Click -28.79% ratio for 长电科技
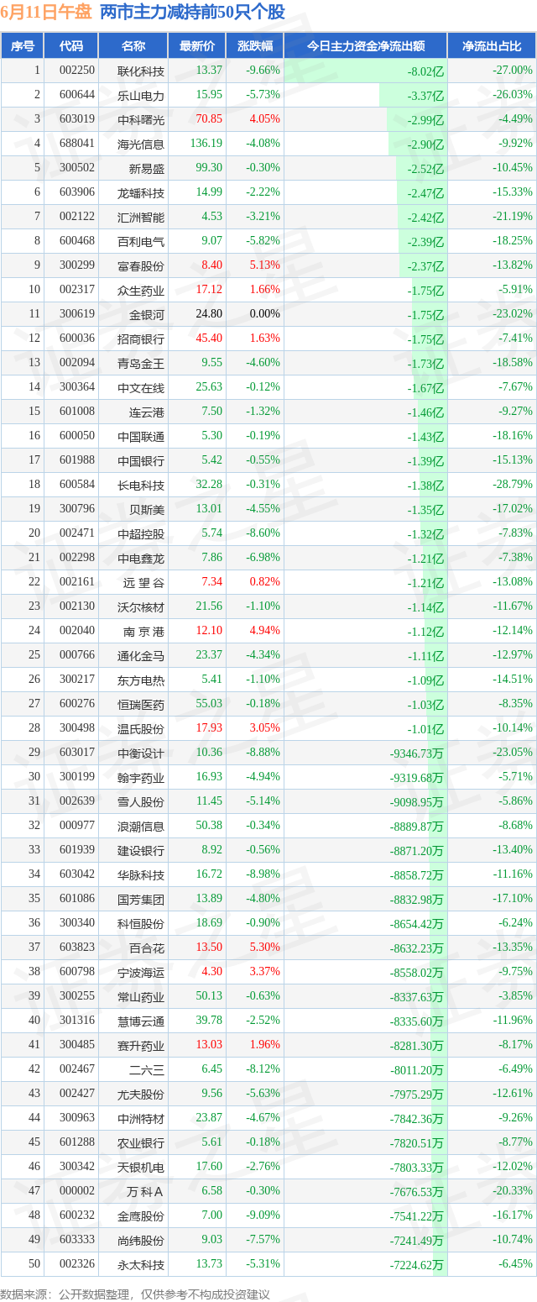 [x=512, y=485]
